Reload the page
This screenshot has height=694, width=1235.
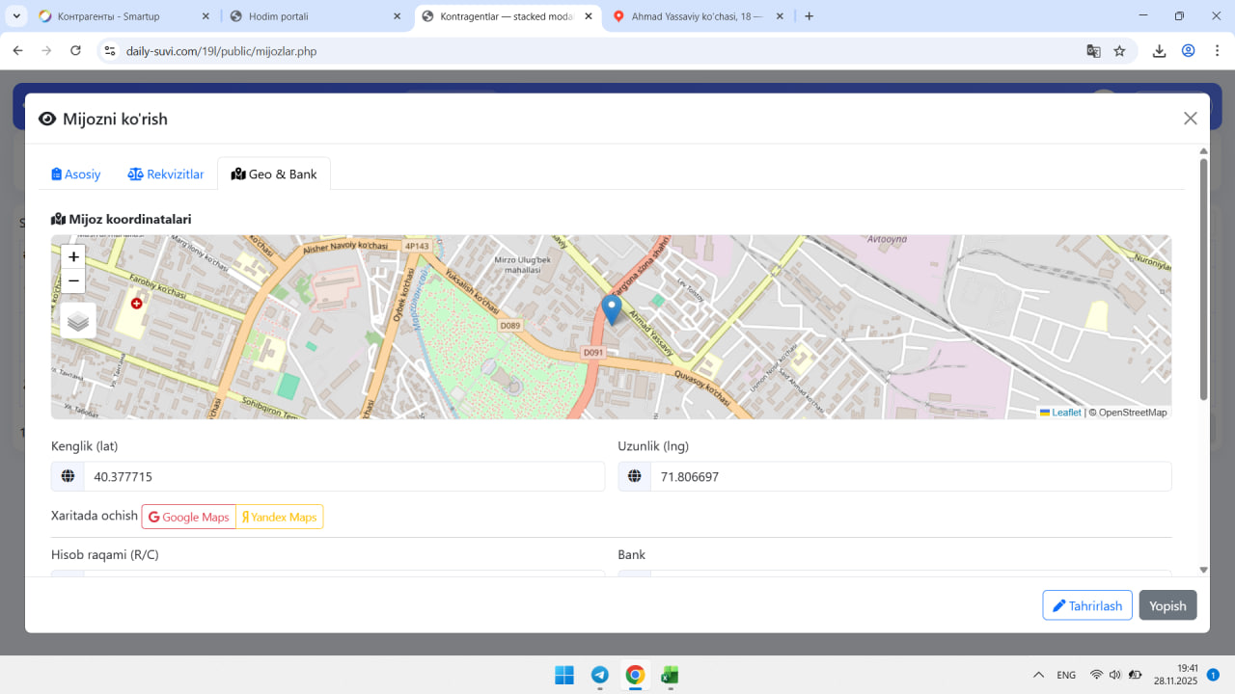tap(75, 51)
